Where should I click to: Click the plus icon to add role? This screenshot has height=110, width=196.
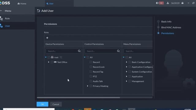(47, 38)
